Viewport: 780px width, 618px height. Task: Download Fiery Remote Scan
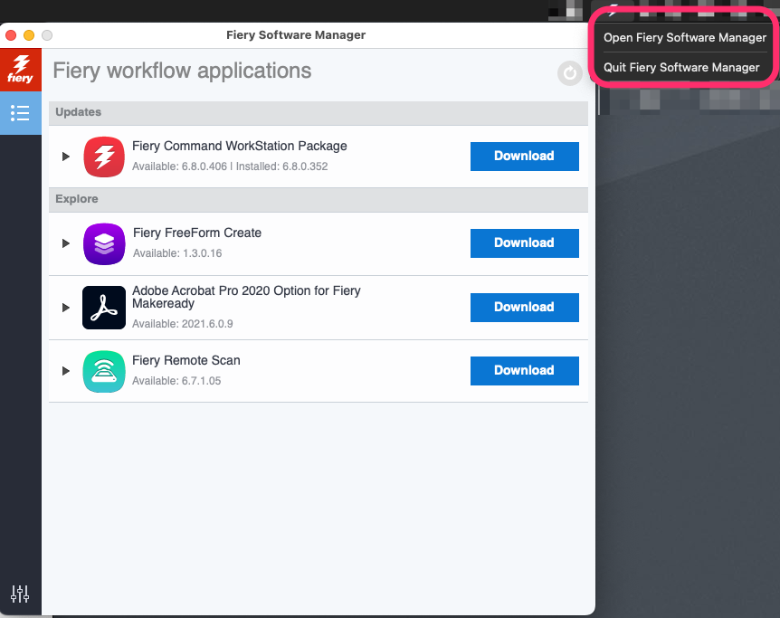(x=524, y=371)
